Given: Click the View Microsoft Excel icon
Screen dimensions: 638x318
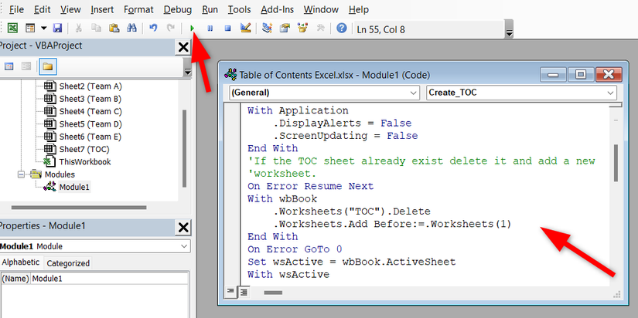Looking at the screenshot, I should click(13, 28).
